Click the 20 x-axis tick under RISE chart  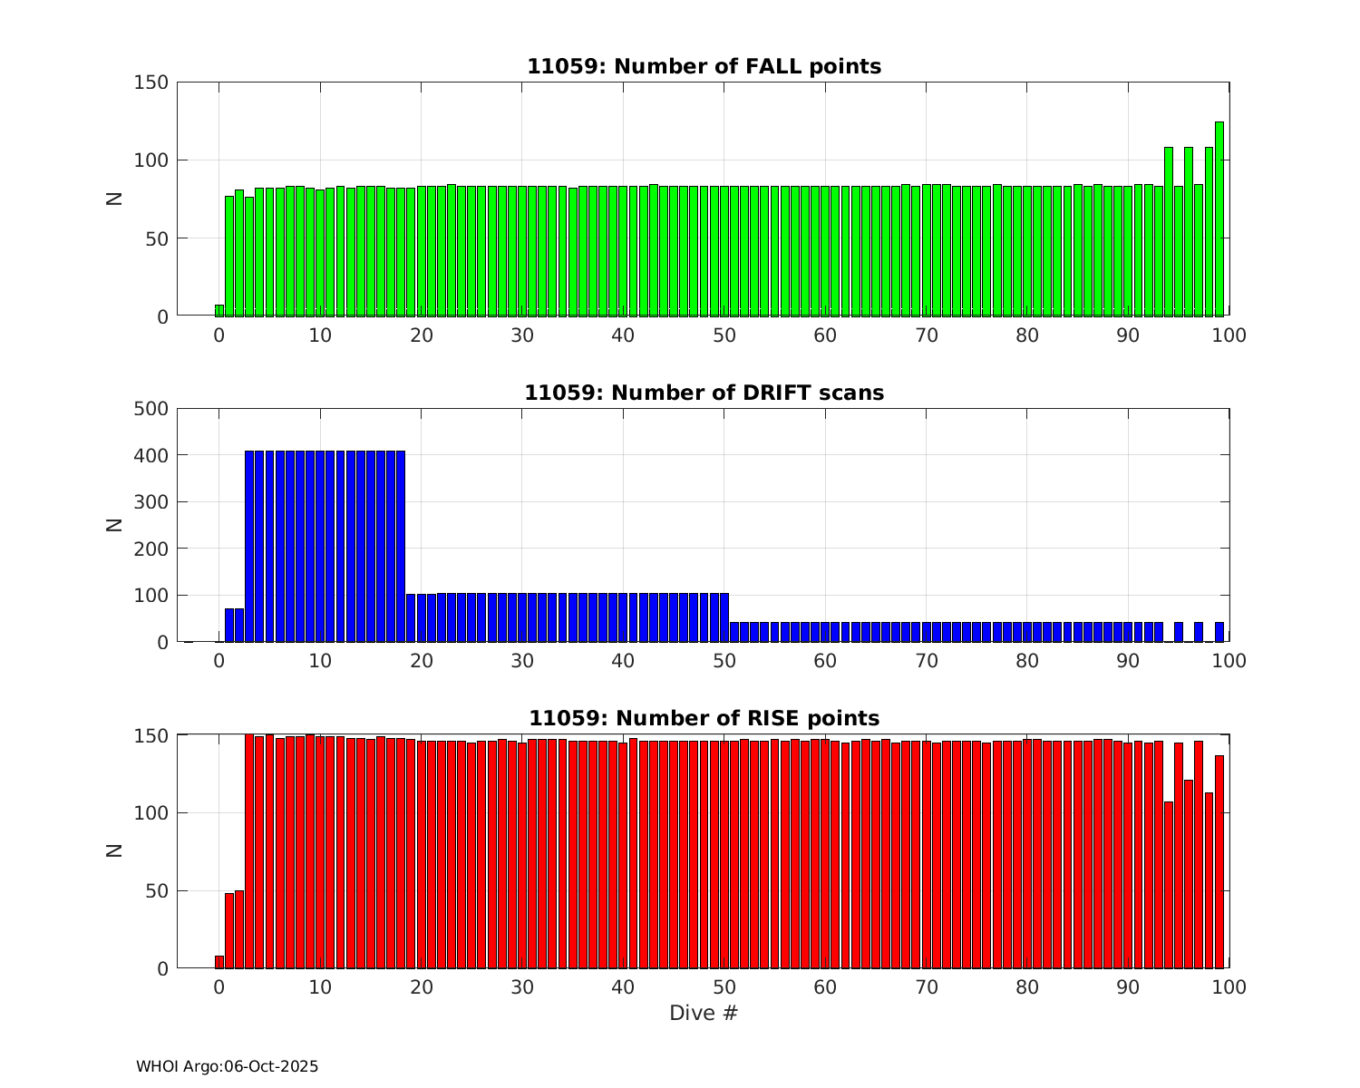pyautogui.click(x=421, y=987)
